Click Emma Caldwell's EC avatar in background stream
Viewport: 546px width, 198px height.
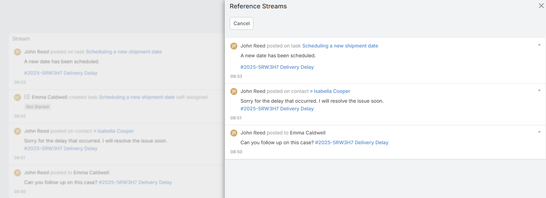(17, 97)
